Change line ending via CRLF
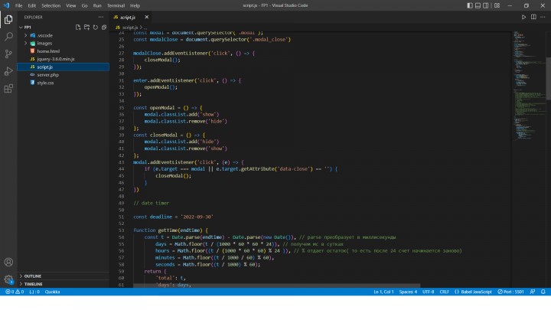Image resolution: width=551 pixels, height=310 pixels. (x=444, y=292)
